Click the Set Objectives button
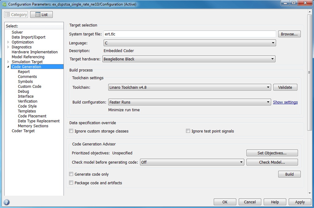 click(272, 153)
